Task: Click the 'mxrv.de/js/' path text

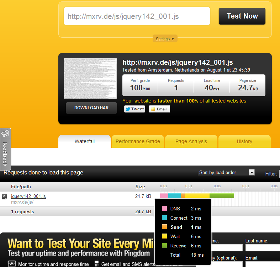Action: coord(22,202)
